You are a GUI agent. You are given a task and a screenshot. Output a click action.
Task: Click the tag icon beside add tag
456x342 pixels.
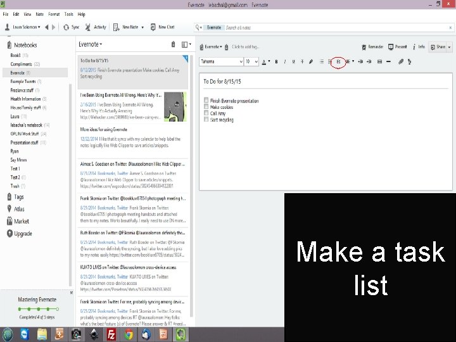point(226,47)
